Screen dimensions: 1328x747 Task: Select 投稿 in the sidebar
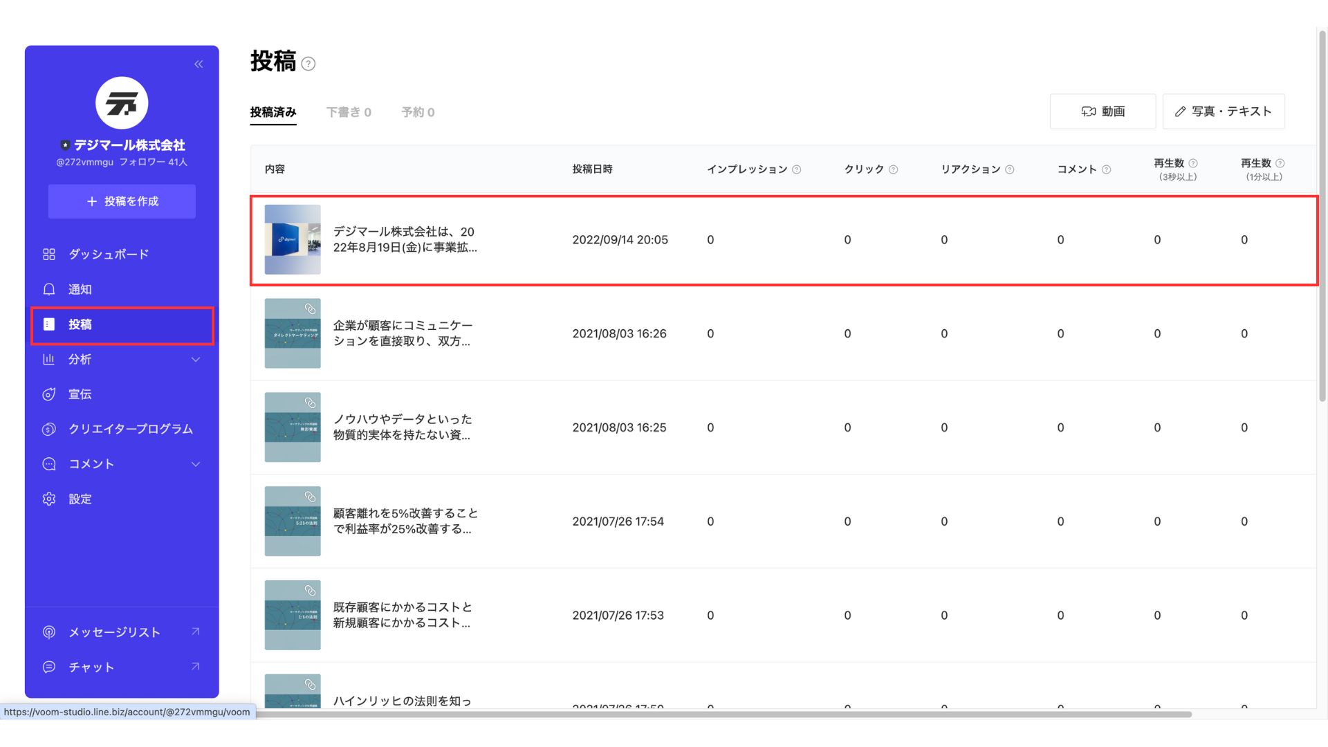pos(122,325)
